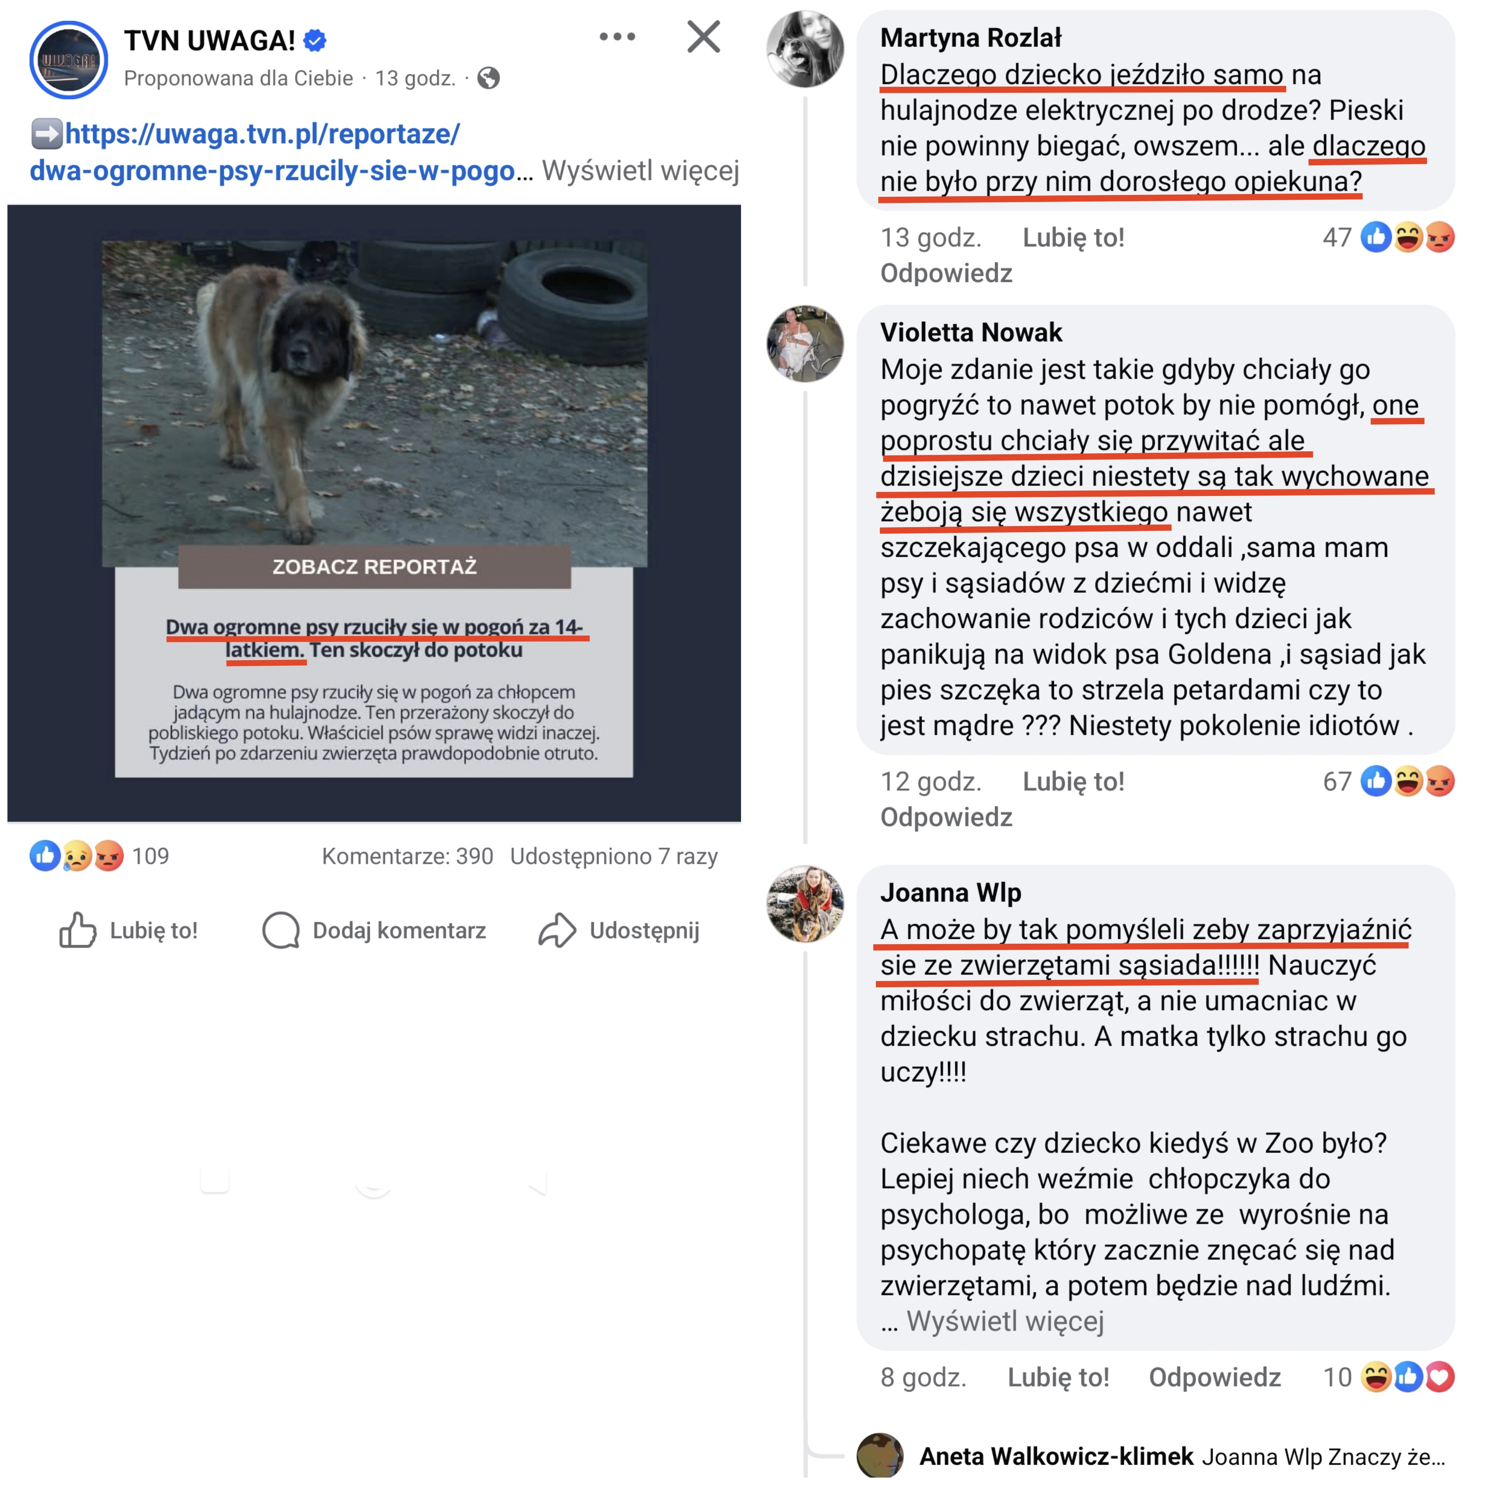
Task: View reactions on Martyna Rozlał's comment
Action: 1388,237
